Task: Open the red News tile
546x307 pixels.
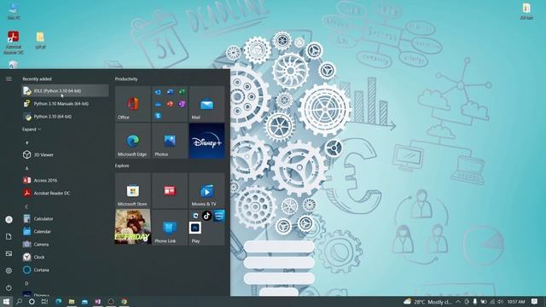Action: [170, 191]
